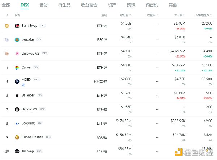Image resolution: width=217 pixels, height=160 pixels.
Task: Click the DEX tag beside Uniswap V2
Action: pos(44,54)
